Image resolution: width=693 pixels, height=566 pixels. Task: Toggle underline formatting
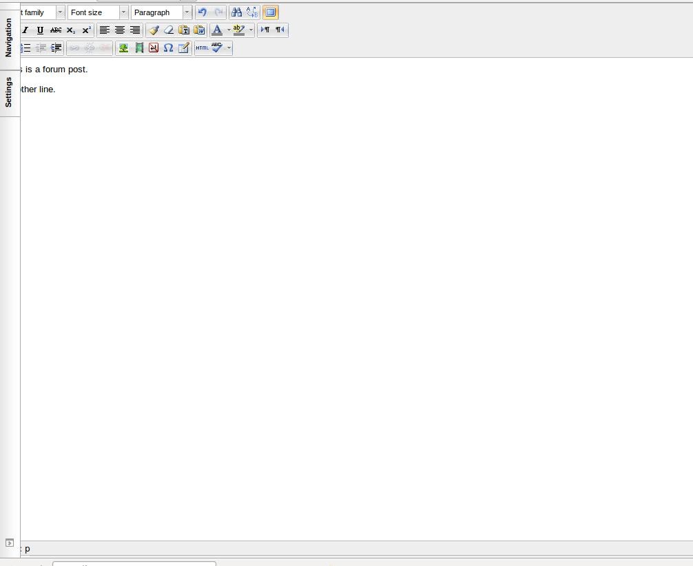coord(40,30)
